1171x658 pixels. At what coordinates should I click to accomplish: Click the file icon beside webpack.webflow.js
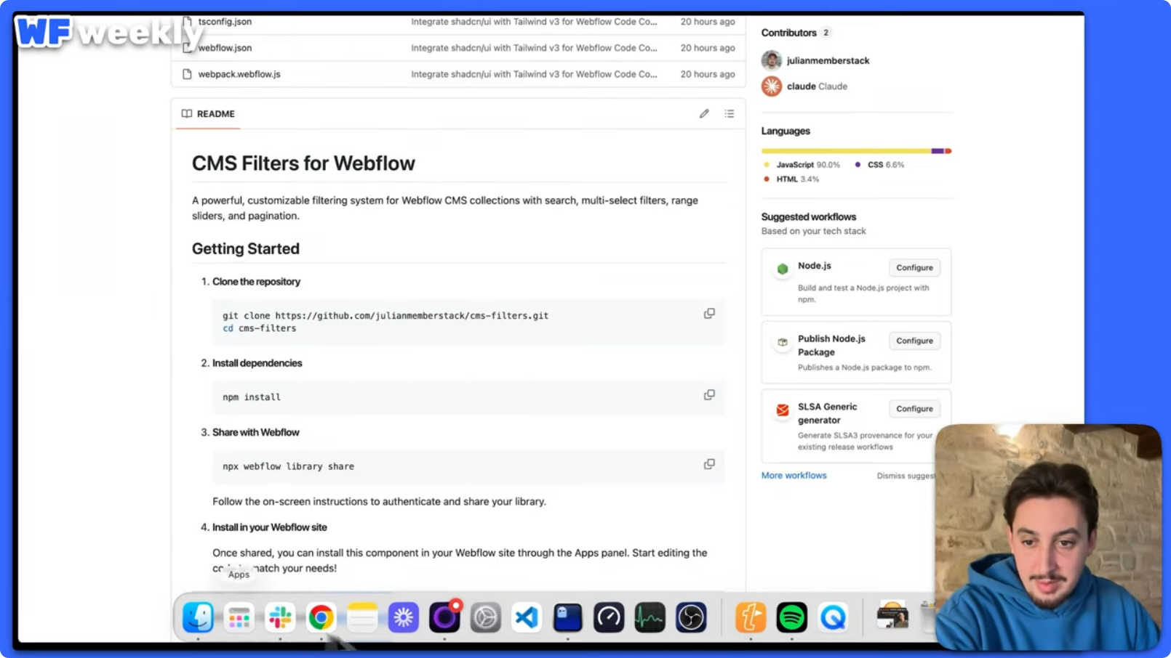click(x=187, y=74)
